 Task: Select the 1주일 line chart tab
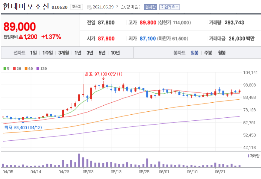[48, 53]
